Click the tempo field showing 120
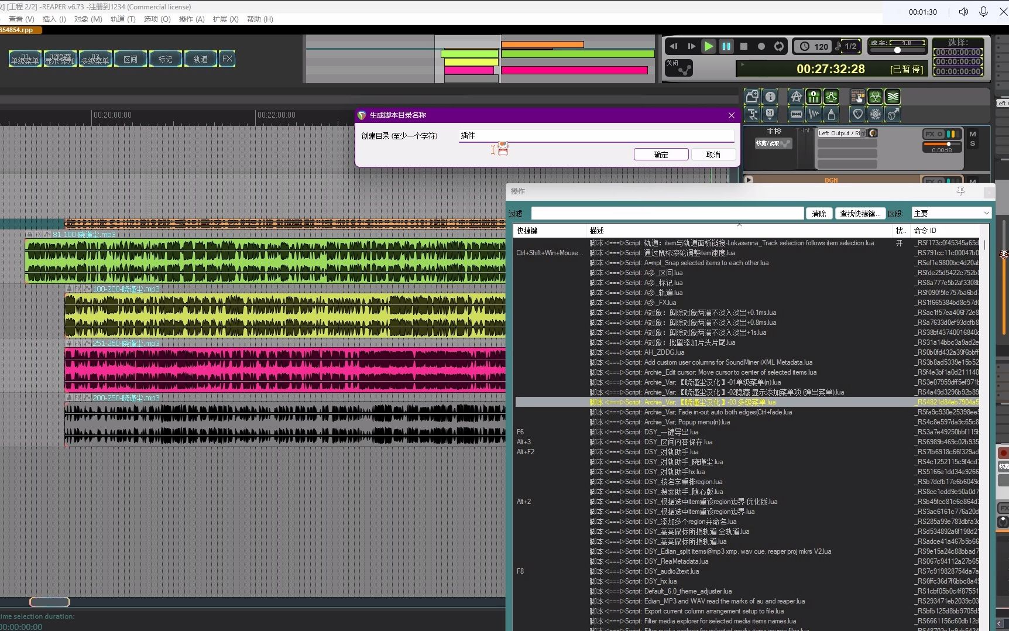Screen dimensions: 1009x631 814,46
